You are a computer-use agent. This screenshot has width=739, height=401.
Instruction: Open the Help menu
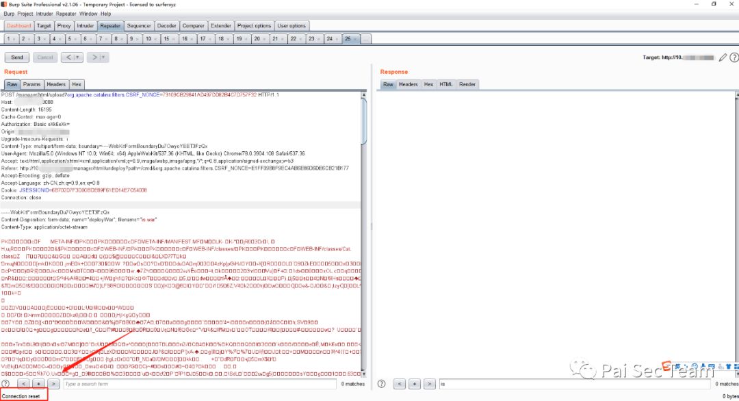(106, 14)
